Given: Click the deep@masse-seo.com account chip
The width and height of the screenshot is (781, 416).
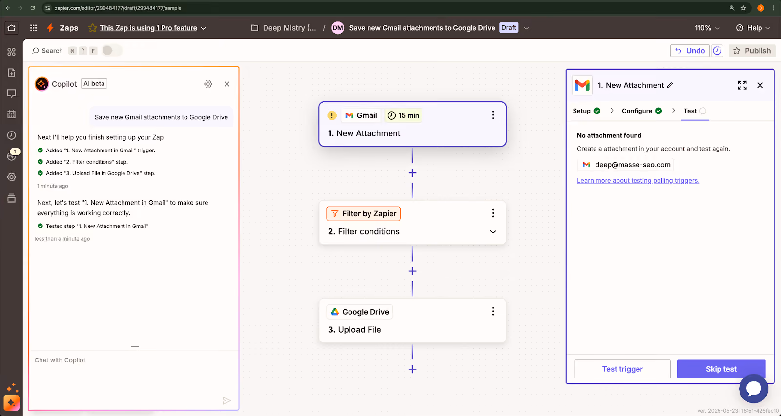Looking at the screenshot, I should click(625, 165).
